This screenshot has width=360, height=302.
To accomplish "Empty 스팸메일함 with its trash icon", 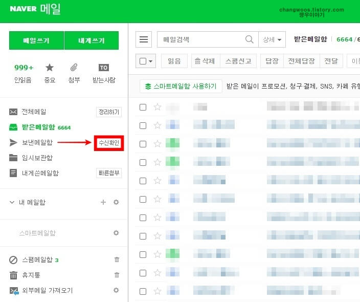I will [117, 260].
